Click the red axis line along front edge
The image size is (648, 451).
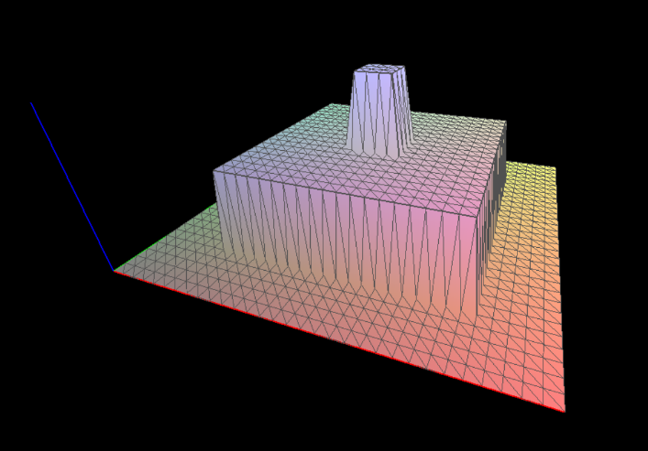[339, 341]
